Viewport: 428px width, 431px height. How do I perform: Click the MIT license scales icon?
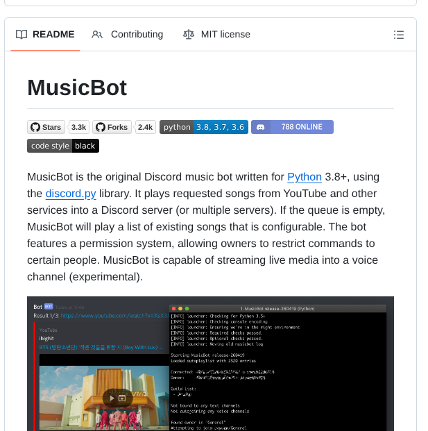189,35
